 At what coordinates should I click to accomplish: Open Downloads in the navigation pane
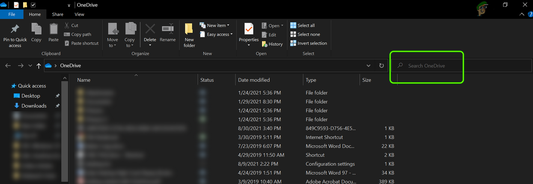[30, 106]
